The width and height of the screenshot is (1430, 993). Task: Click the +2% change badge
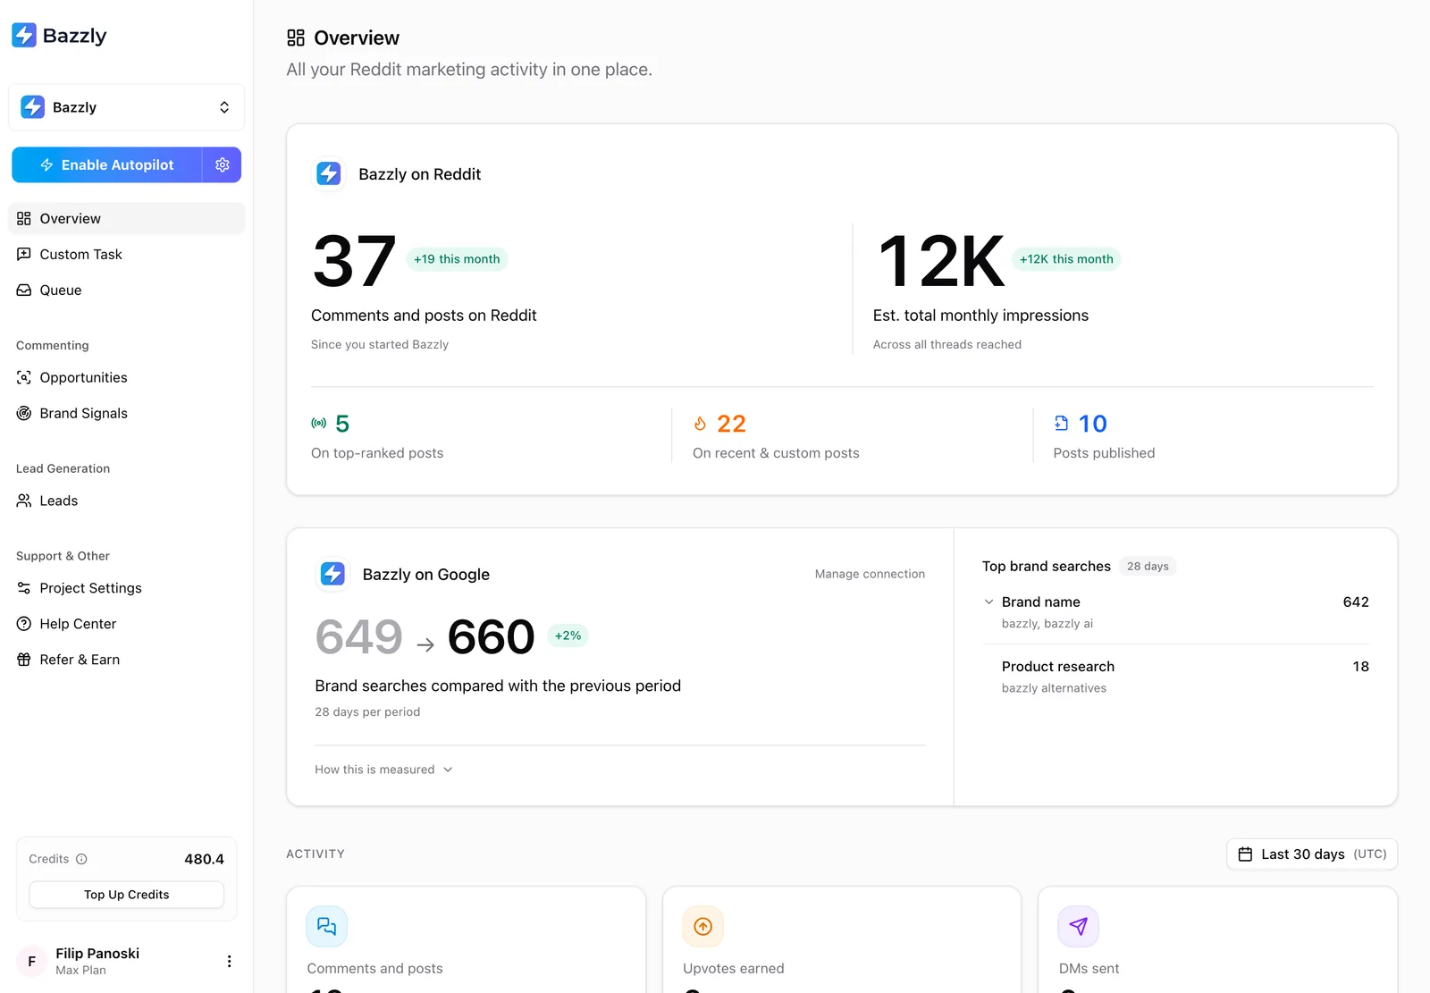[568, 635]
